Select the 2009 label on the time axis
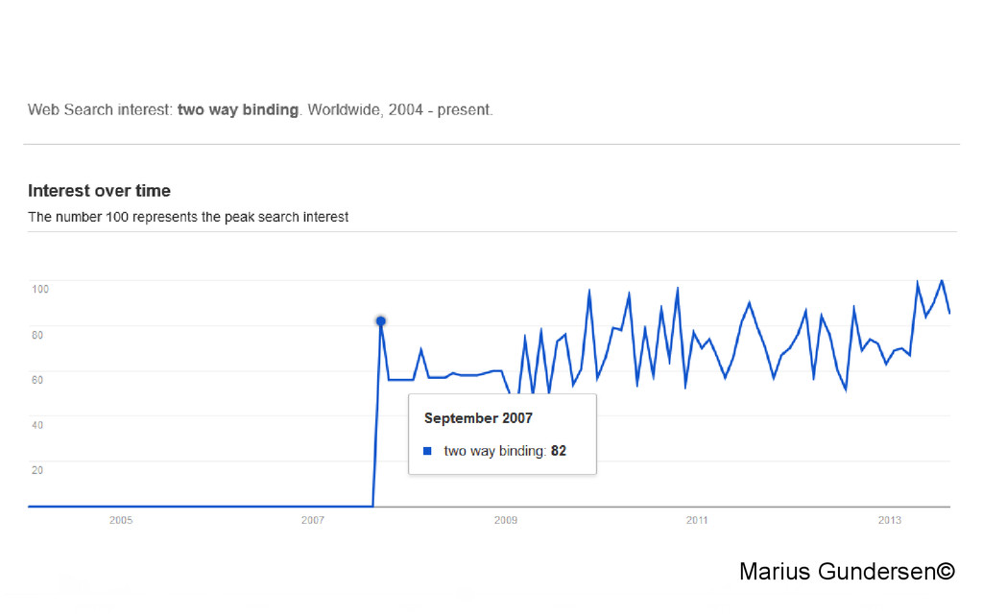983x614 pixels. [505, 520]
